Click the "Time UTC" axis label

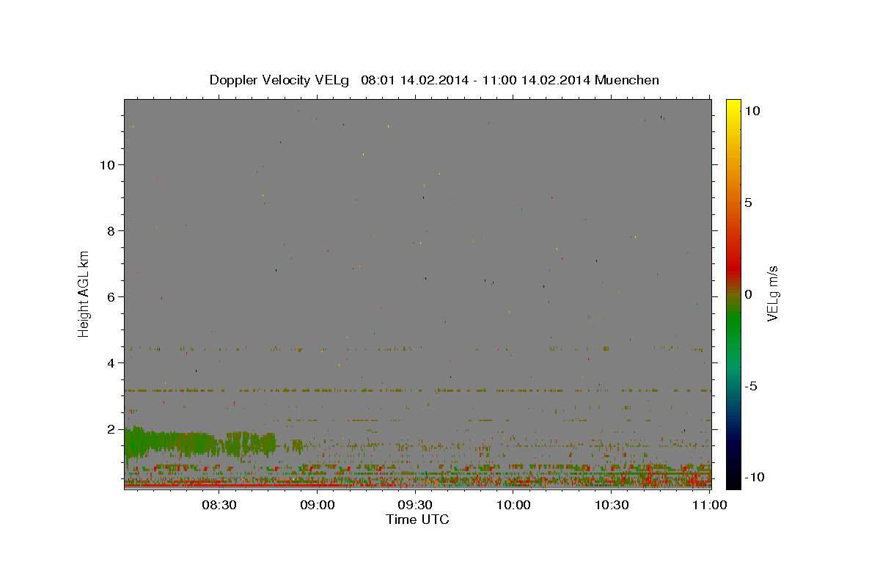point(417,519)
